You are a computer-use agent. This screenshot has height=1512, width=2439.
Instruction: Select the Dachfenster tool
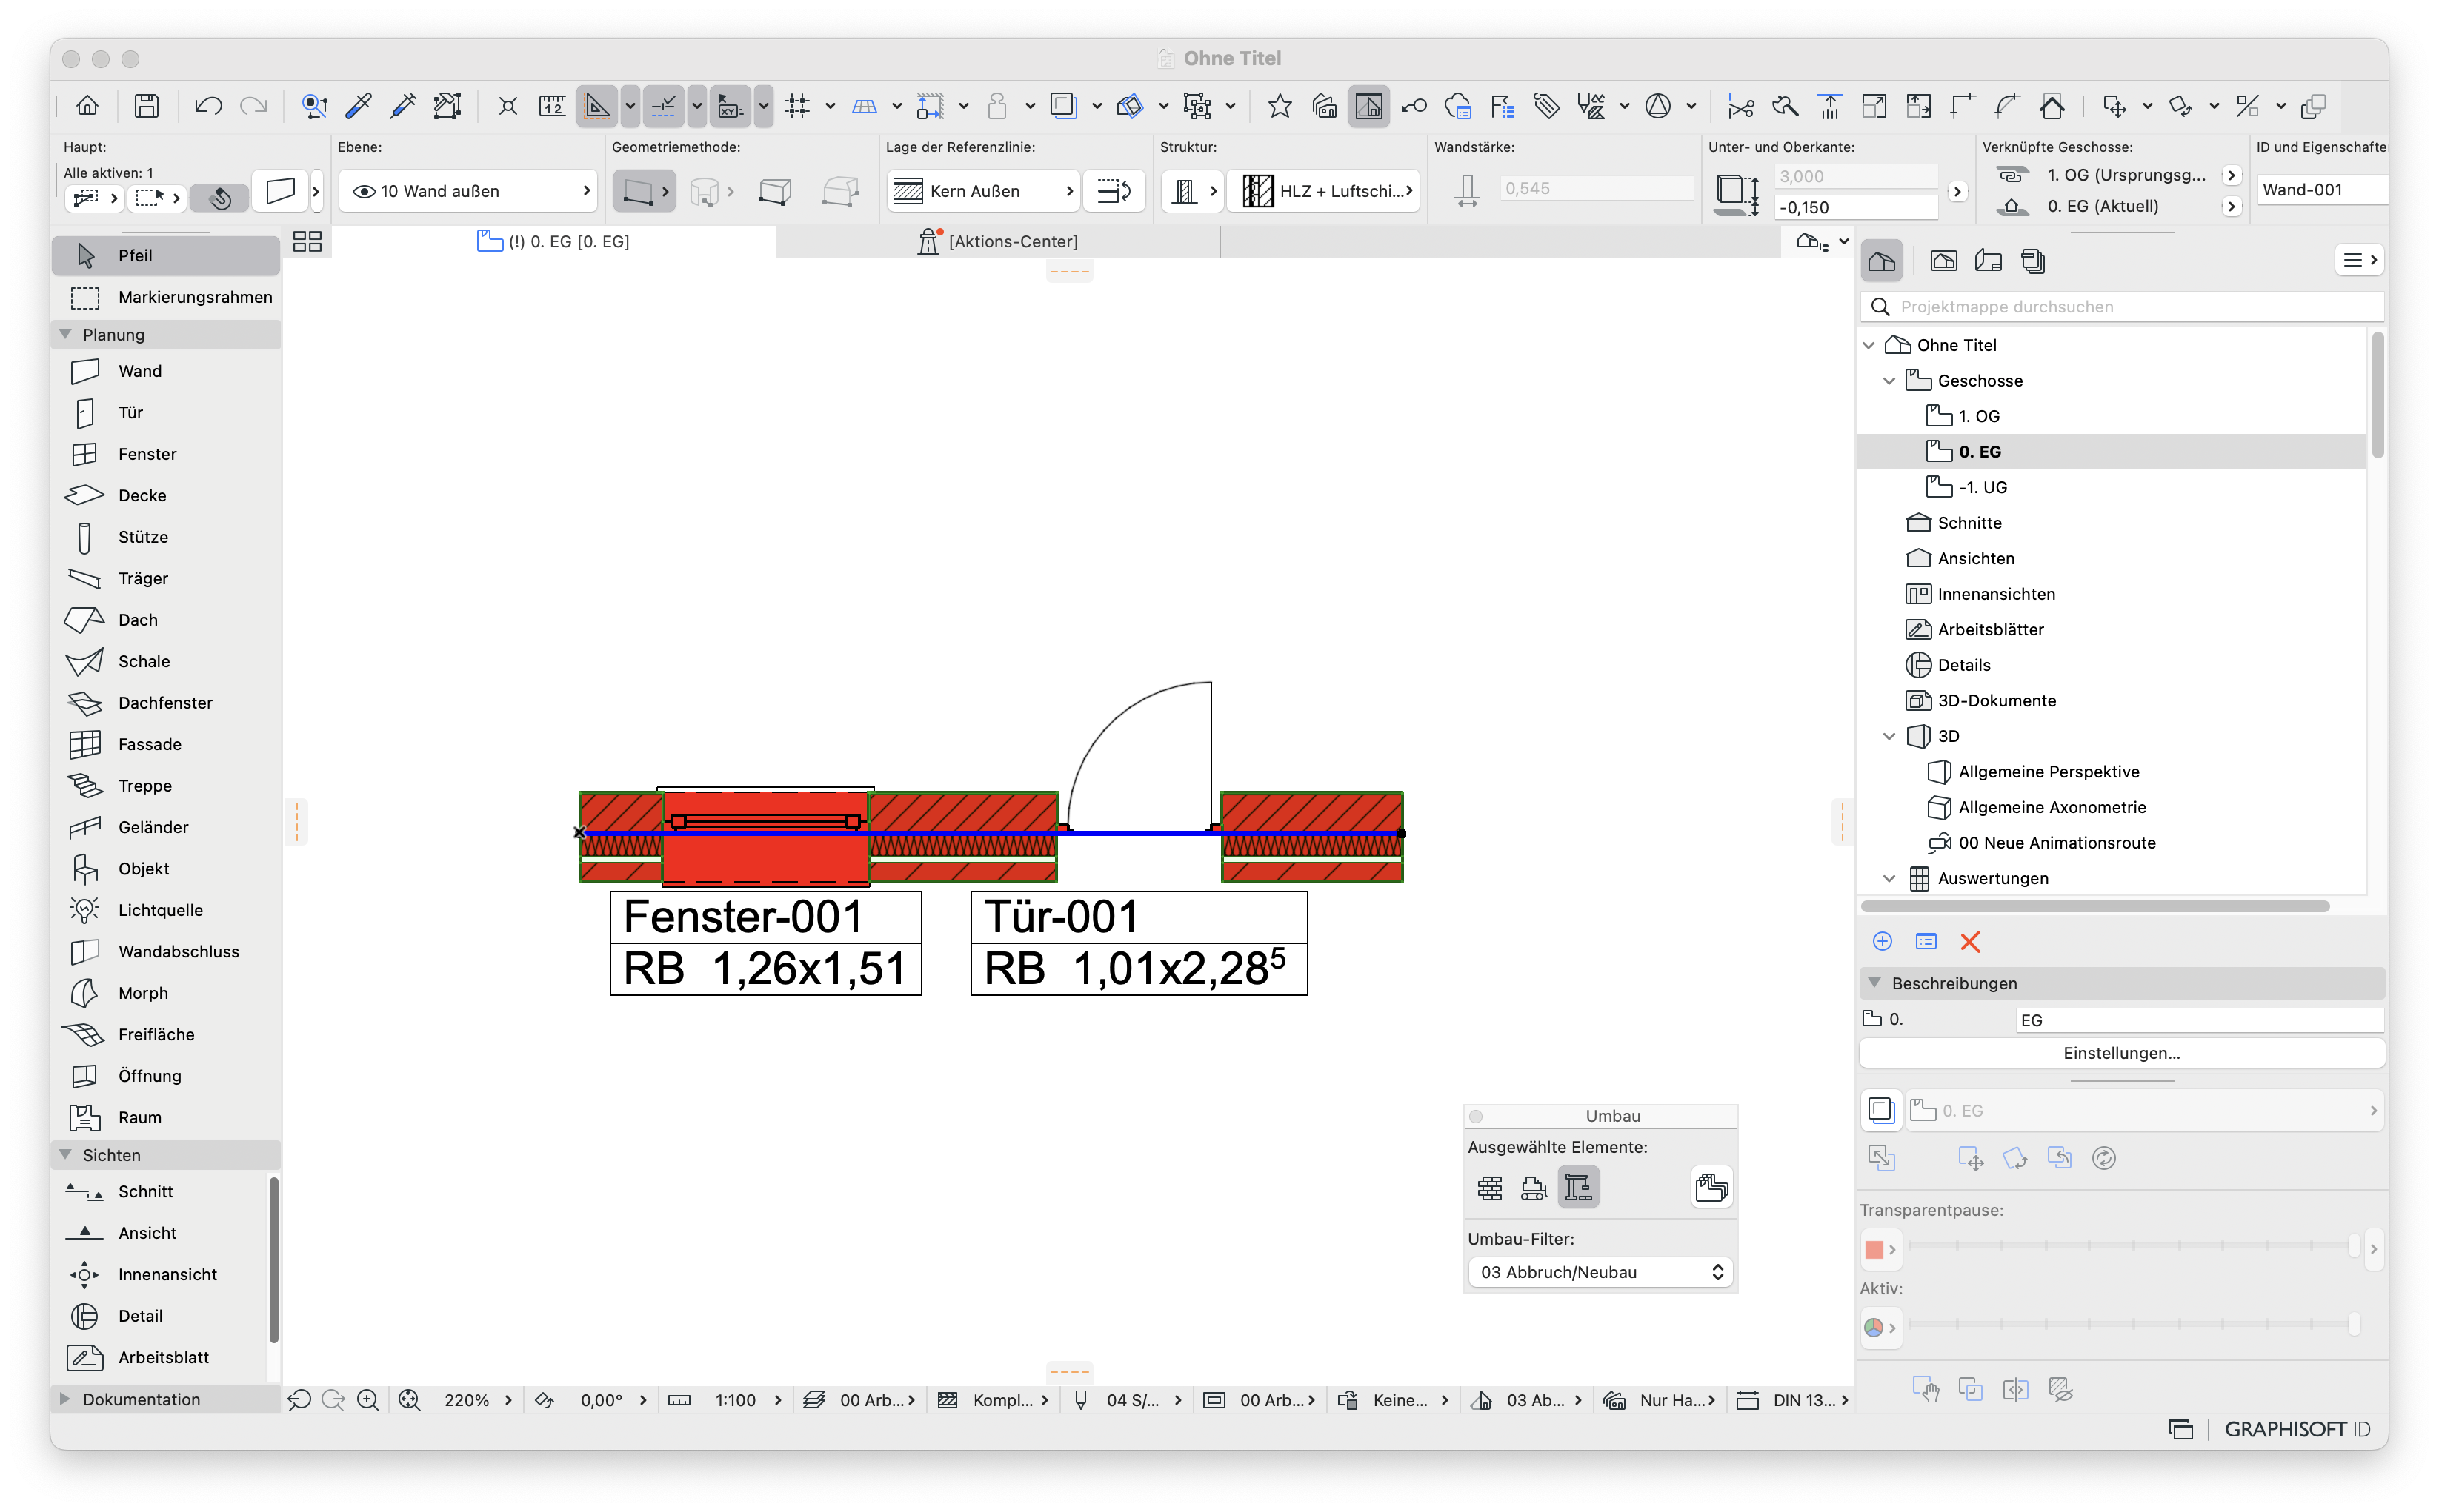coord(165,703)
